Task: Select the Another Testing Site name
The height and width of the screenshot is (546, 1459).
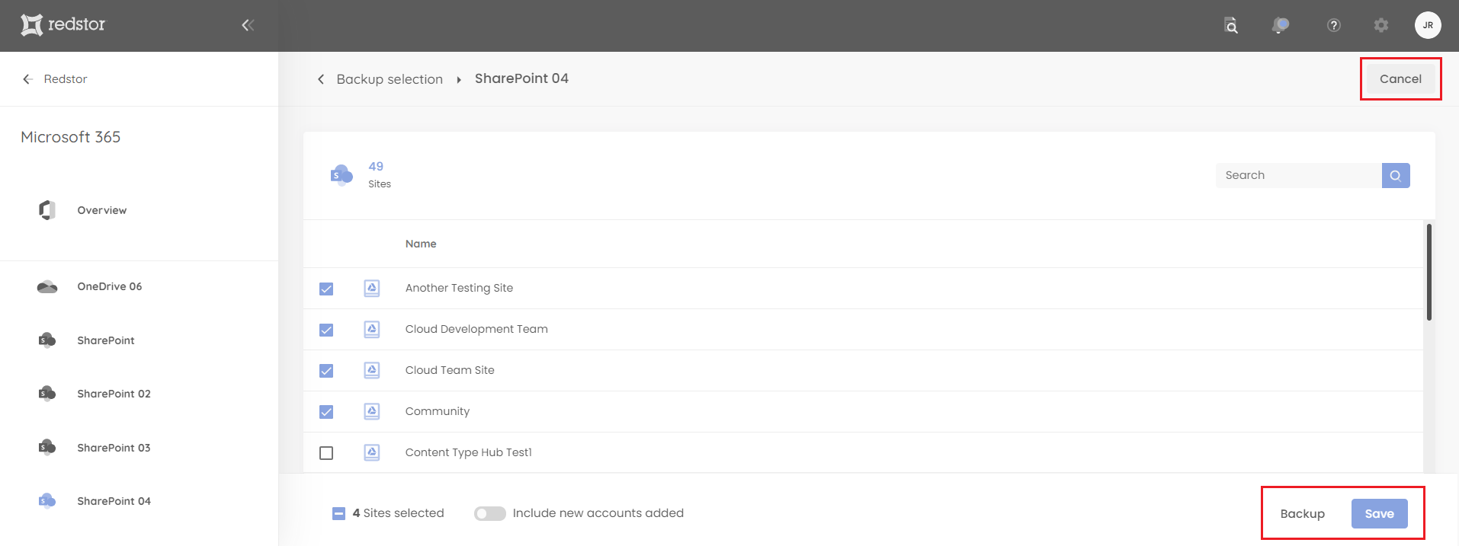Action: [x=459, y=288]
